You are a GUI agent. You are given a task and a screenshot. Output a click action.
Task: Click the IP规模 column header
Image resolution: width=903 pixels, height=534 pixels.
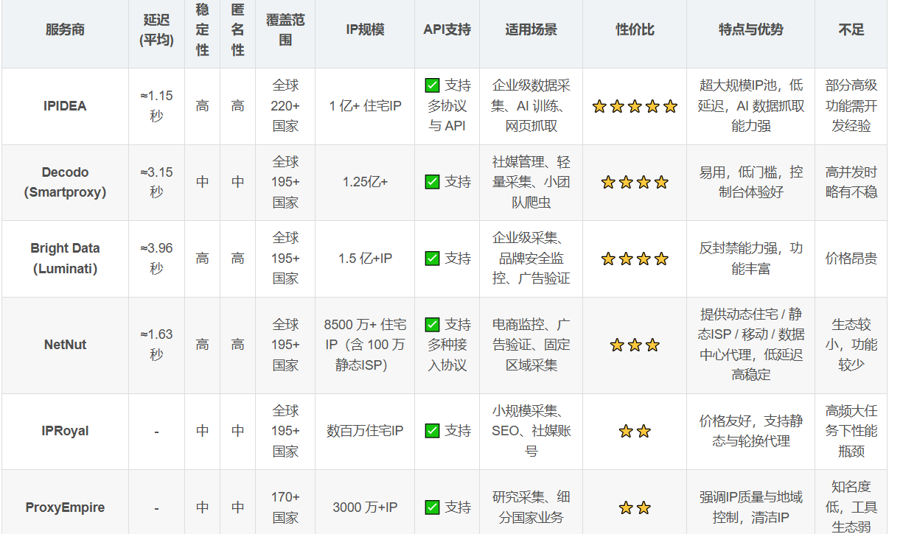point(365,30)
